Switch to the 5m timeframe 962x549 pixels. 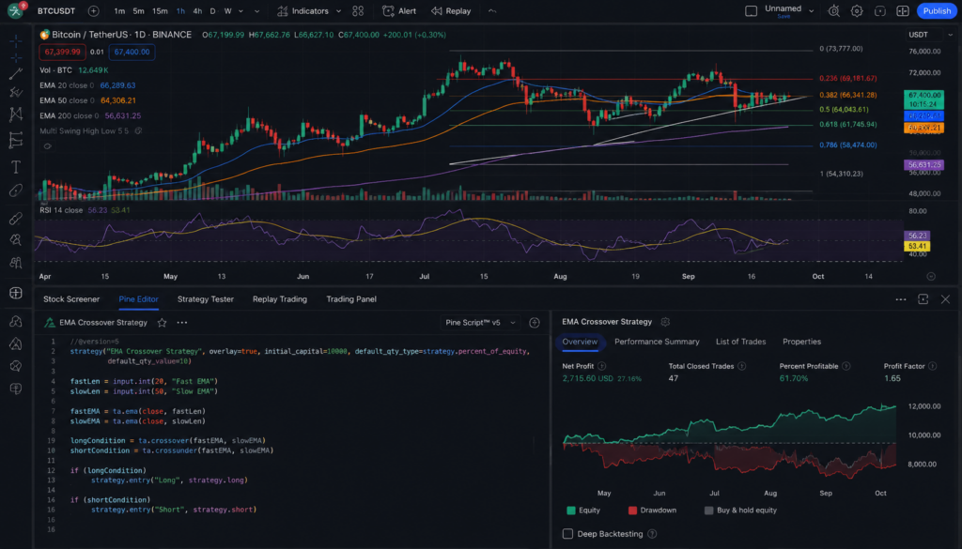click(139, 11)
